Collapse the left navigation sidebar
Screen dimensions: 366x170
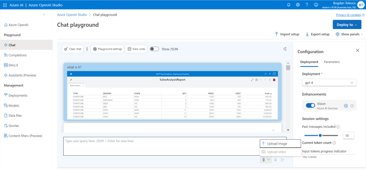44,14
